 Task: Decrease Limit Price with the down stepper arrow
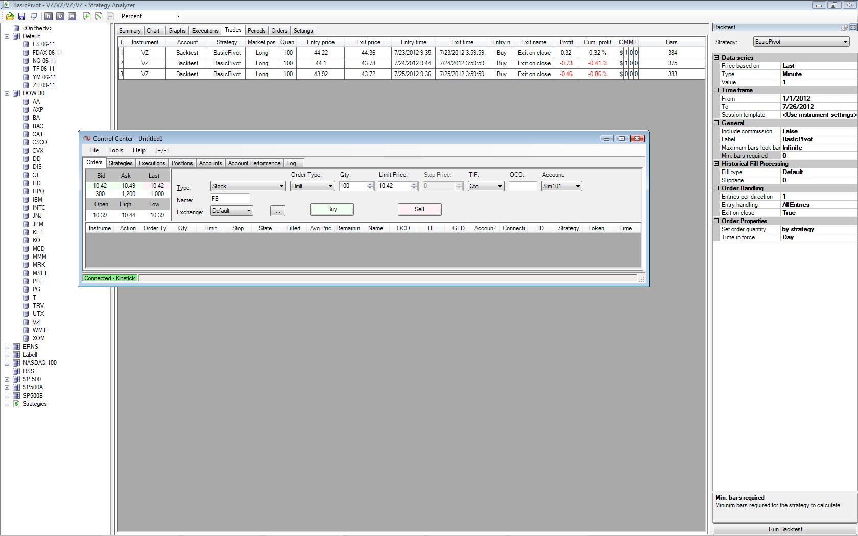pos(414,189)
